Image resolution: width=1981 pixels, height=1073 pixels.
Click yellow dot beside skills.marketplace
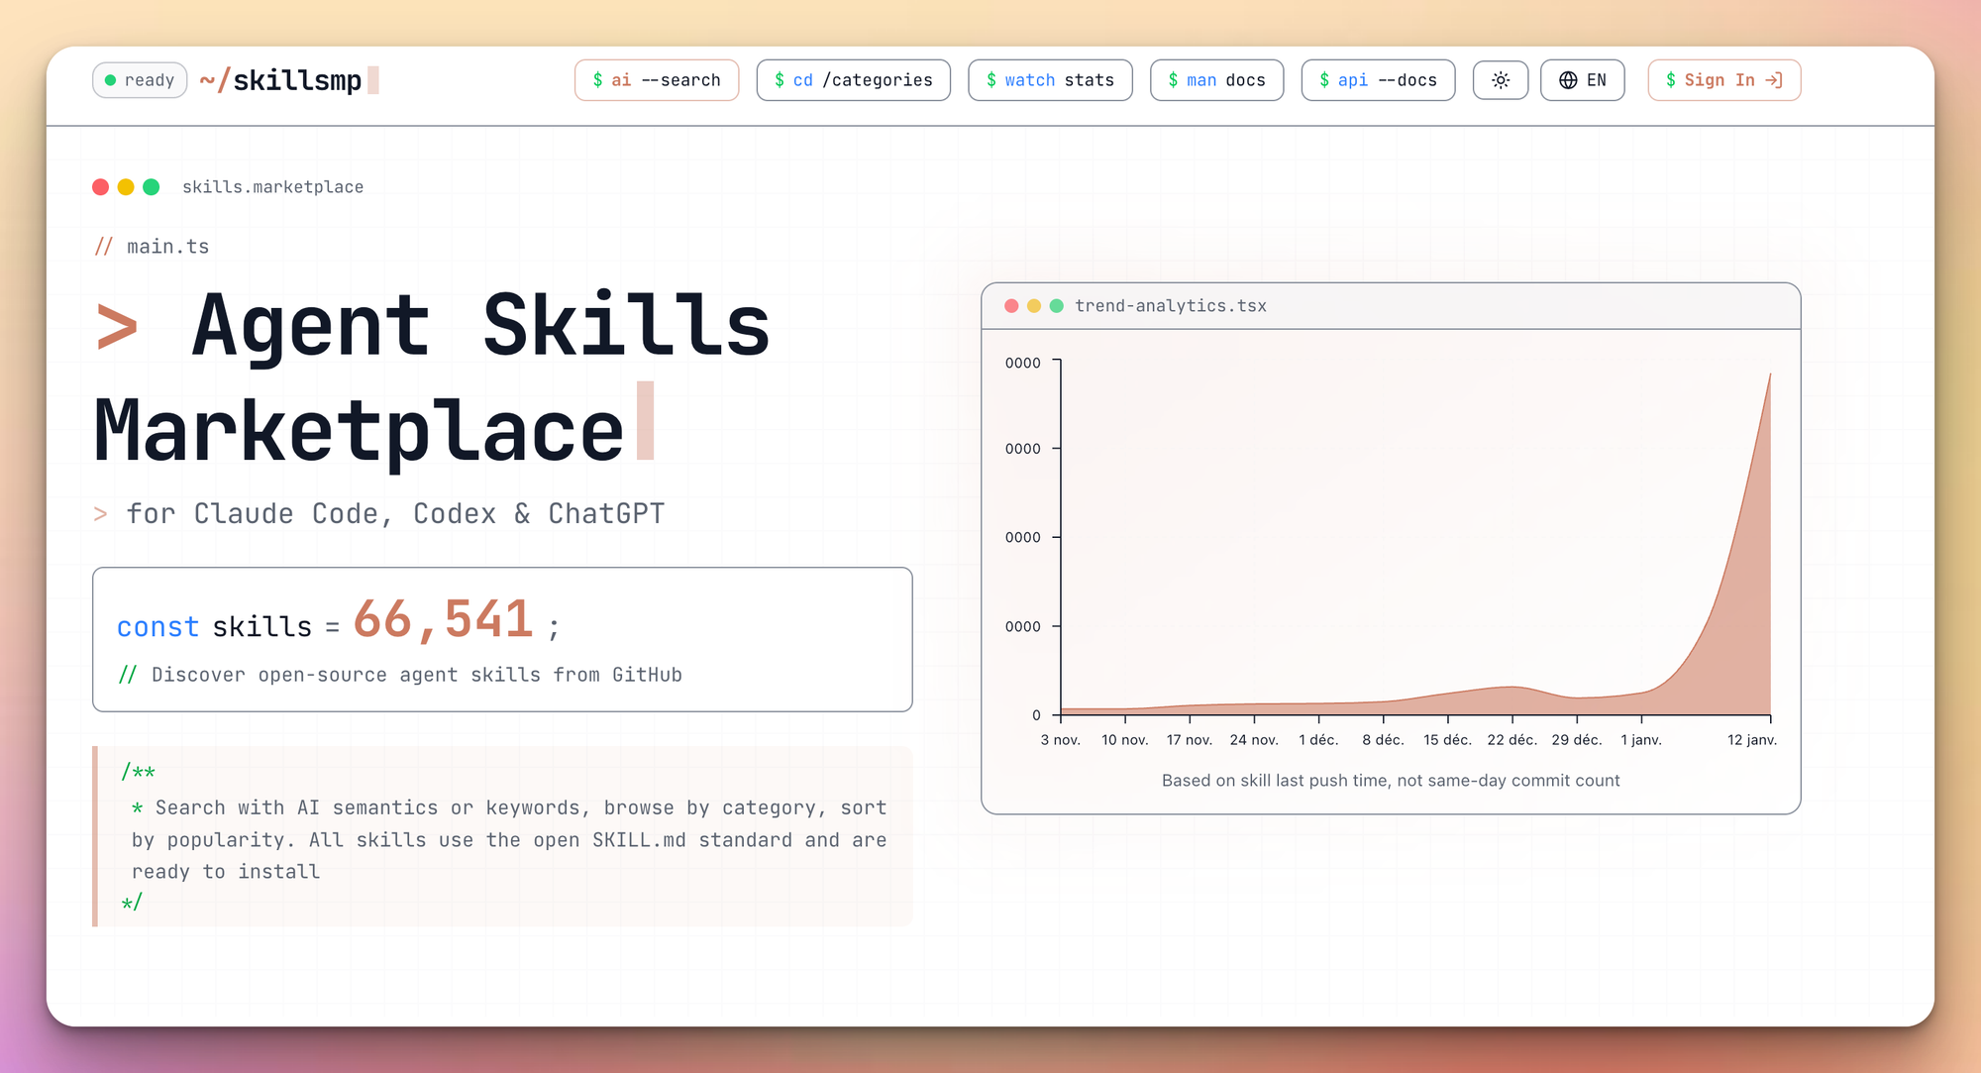click(x=126, y=187)
